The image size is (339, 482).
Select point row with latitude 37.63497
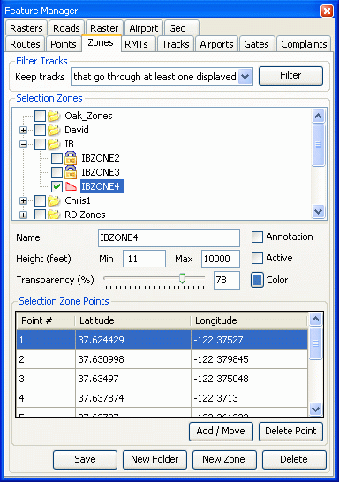(x=162, y=379)
